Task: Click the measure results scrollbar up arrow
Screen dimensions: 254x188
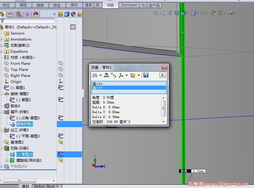Action: (x=163, y=98)
